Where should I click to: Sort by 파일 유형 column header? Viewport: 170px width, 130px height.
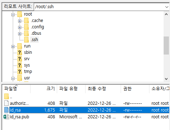click(x=71, y=89)
